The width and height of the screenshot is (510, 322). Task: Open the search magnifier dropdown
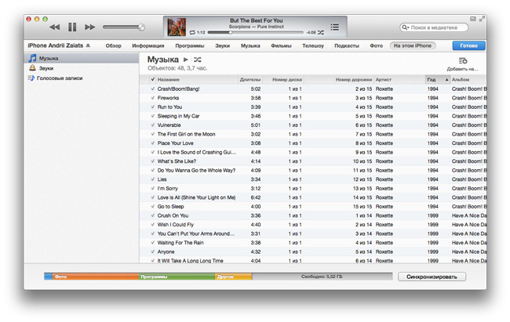click(x=406, y=27)
